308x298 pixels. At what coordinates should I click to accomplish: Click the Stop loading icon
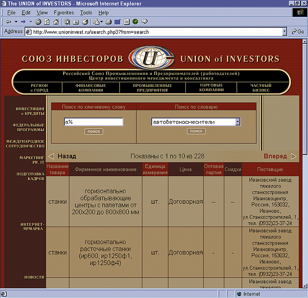click(38, 22)
